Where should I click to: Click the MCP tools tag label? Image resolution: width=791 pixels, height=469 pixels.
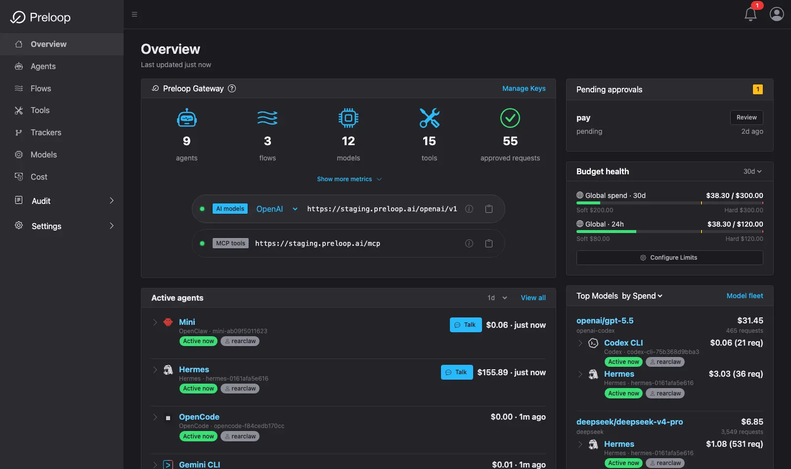point(230,243)
